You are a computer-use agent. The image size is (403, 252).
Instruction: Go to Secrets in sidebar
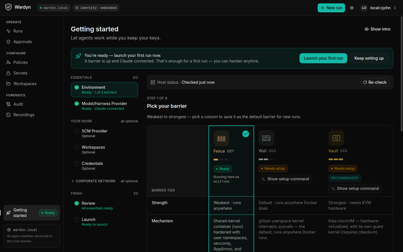32,73
